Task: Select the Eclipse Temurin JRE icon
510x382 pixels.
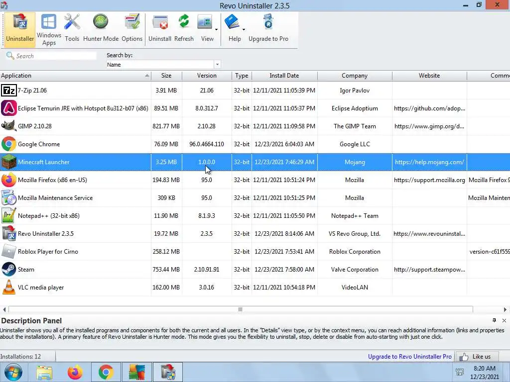Action: click(9, 108)
